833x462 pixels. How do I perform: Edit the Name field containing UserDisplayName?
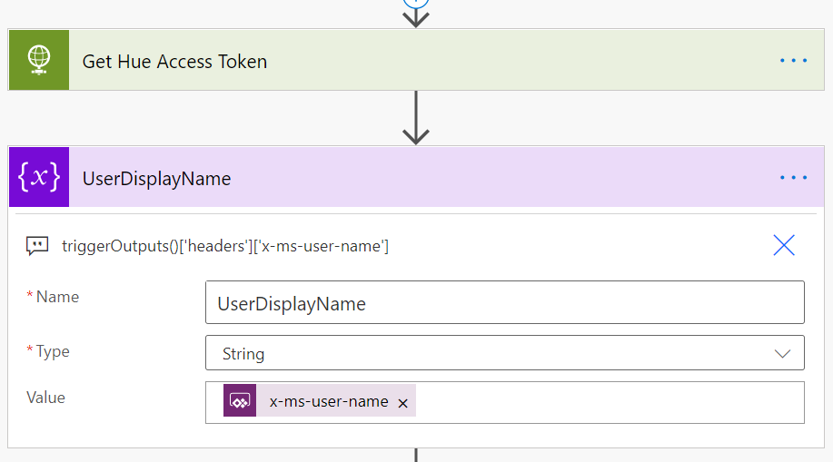click(x=505, y=302)
